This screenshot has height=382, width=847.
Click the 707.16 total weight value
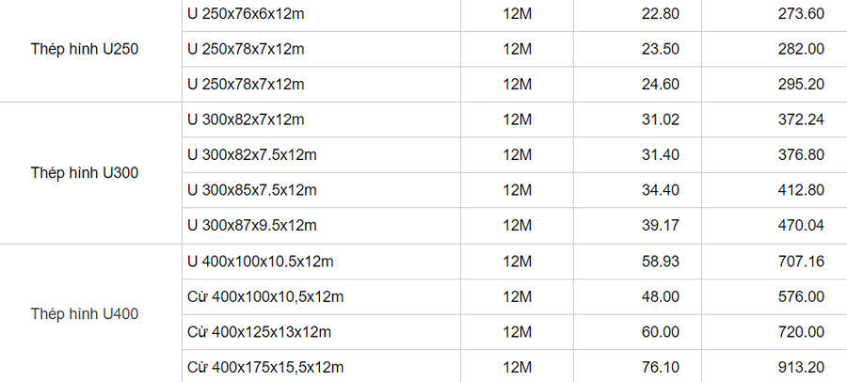(802, 262)
